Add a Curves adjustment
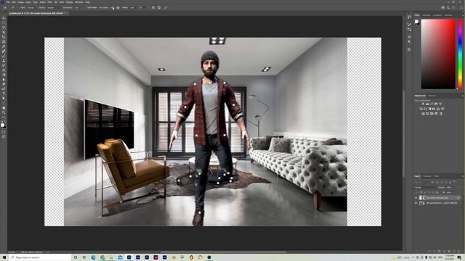 pyautogui.click(x=432, y=104)
